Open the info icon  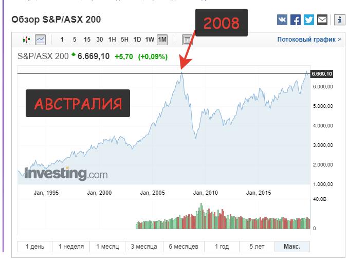tap(340, 20)
